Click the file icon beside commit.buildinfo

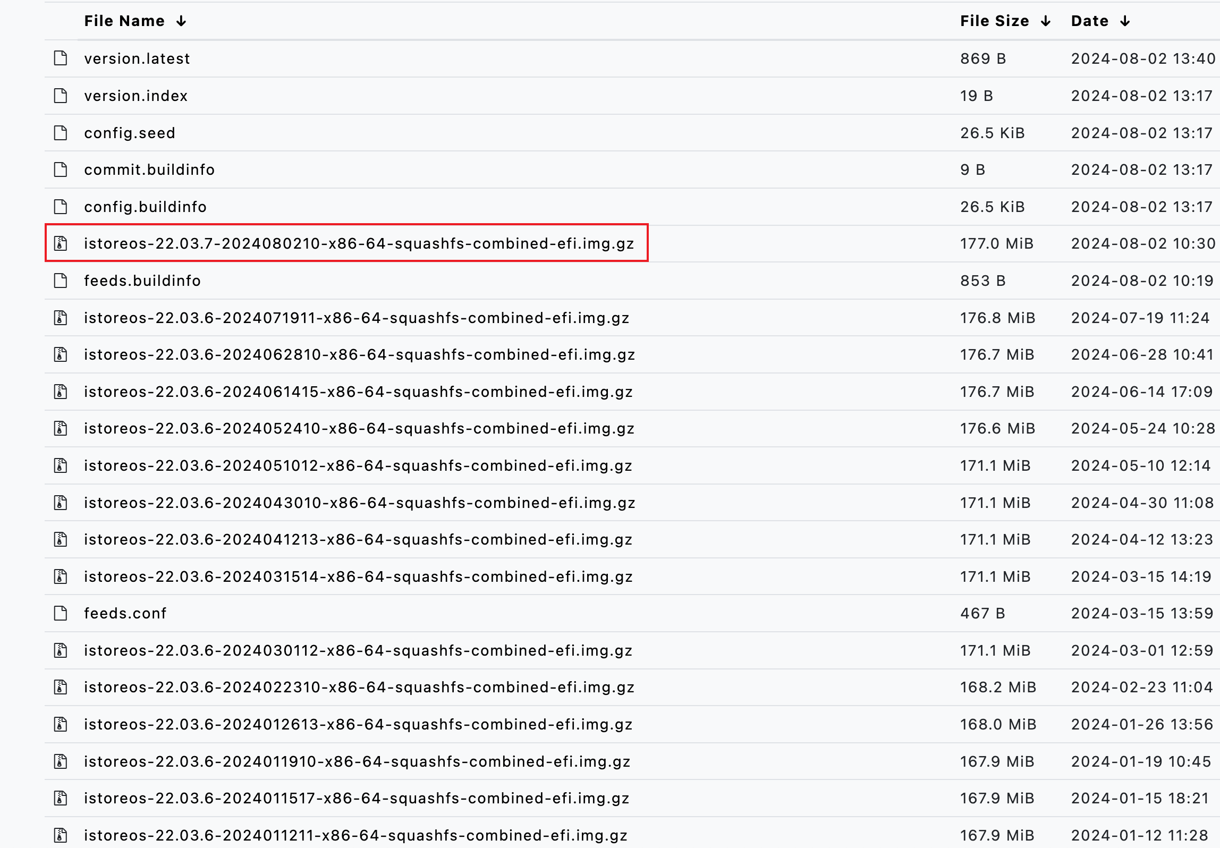pyautogui.click(x=61, y=169)
